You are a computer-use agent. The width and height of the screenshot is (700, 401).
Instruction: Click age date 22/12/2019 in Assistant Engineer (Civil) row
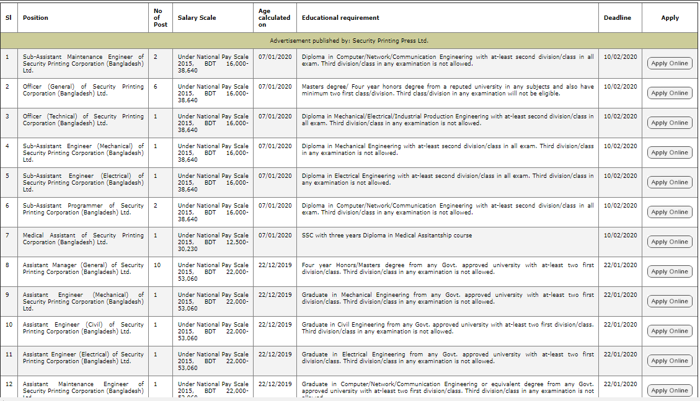275,324
